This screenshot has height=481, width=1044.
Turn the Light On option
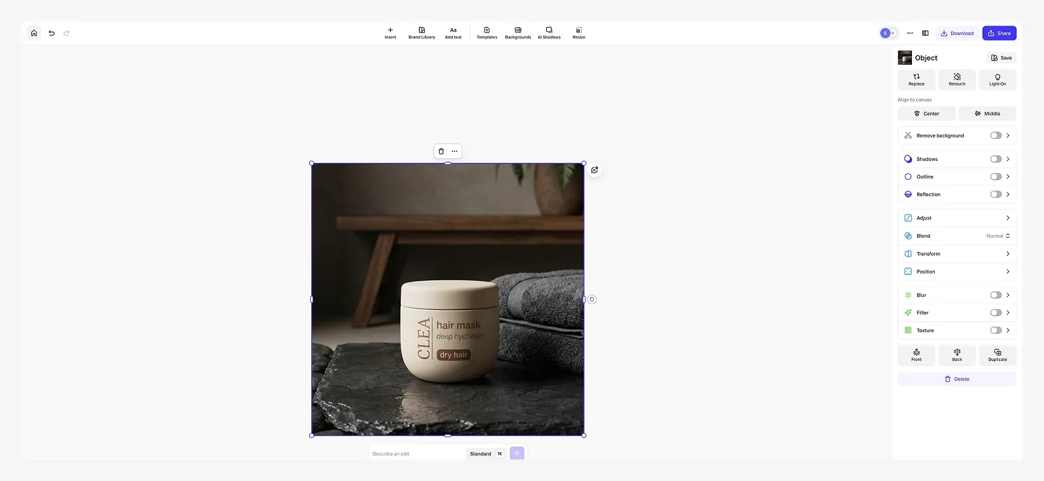coord(998,79)
